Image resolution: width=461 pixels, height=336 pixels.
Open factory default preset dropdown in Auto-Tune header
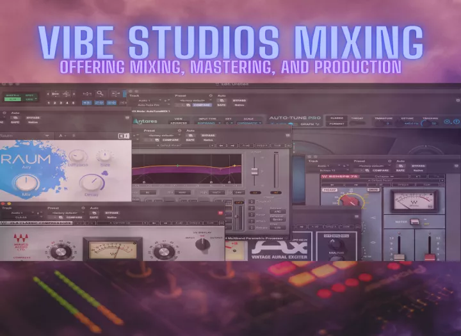(x=193, y=100)
